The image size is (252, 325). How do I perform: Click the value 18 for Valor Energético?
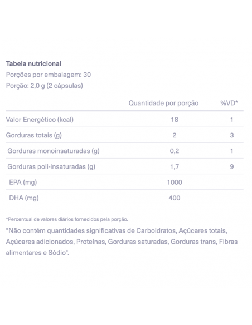[x=175, y=120]
